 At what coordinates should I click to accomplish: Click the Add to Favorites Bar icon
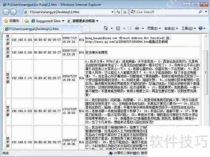(x=26, y=21)
